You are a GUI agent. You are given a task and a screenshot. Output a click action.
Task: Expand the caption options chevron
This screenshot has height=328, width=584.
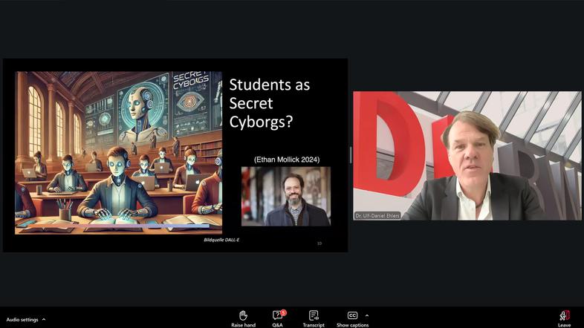click(367, 315)
